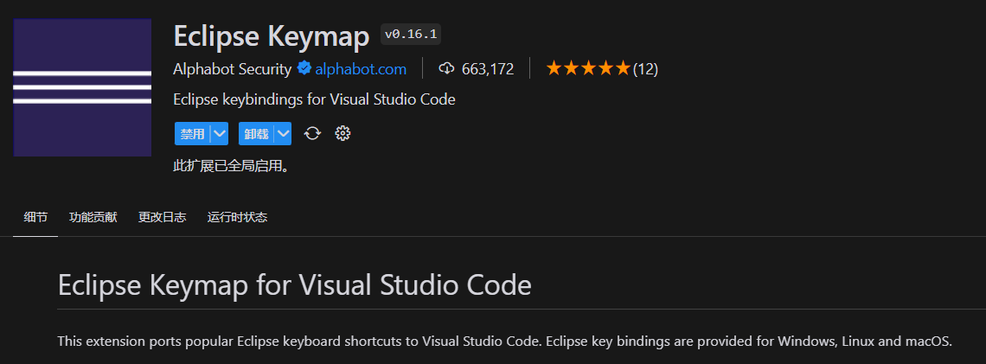
Task: Click the sync extension icon
Action: pyautogui.click(x=312, y=133)
